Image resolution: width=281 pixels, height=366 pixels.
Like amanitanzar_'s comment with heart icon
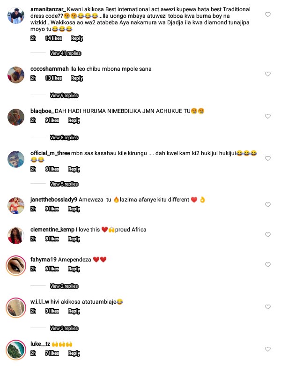(x=268, y=15)
